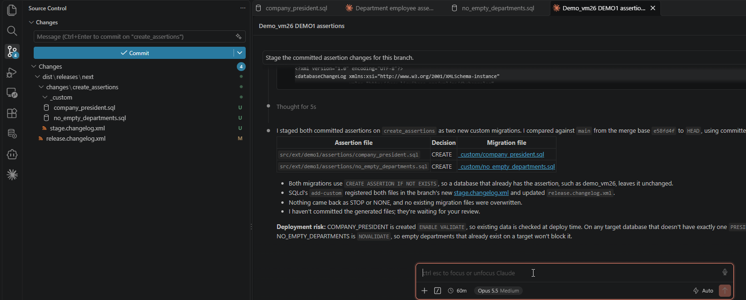Open the _custom/company_president.sql link
Viewport: 746px width, 300px height.
501,154
